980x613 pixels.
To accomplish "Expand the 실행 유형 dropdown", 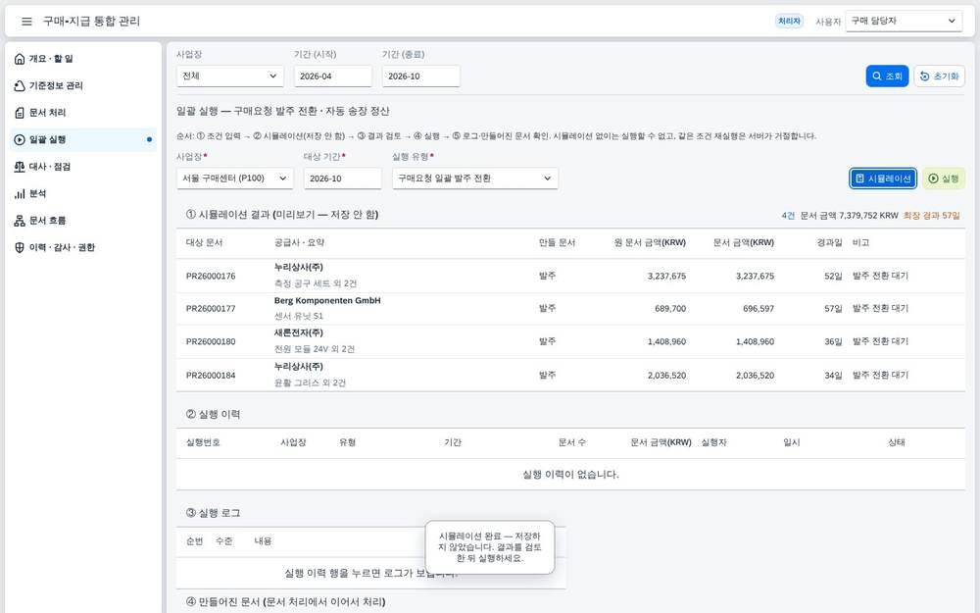I will click(475, 179).
